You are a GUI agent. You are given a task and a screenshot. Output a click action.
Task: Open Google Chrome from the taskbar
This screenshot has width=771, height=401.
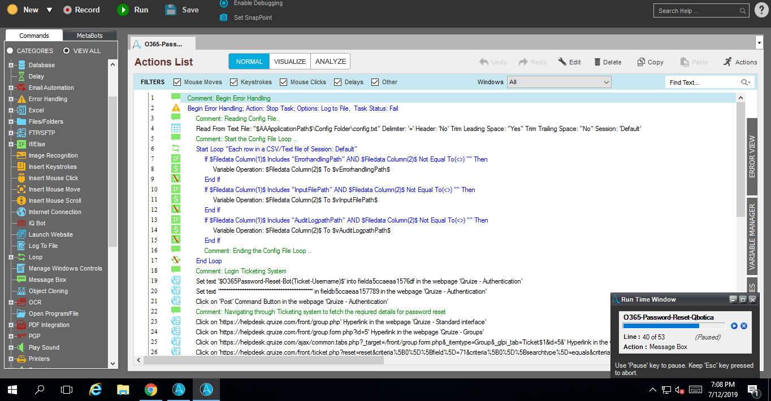150,389
